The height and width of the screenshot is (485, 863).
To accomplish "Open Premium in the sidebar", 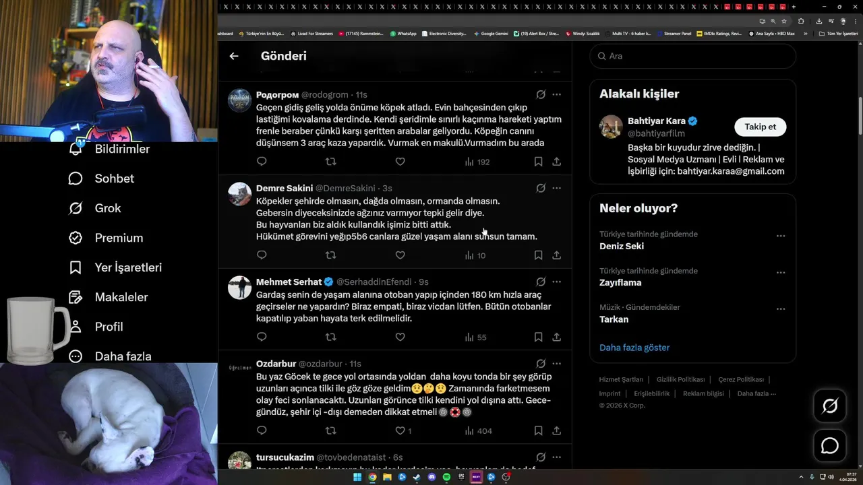I will click(106, 238).
